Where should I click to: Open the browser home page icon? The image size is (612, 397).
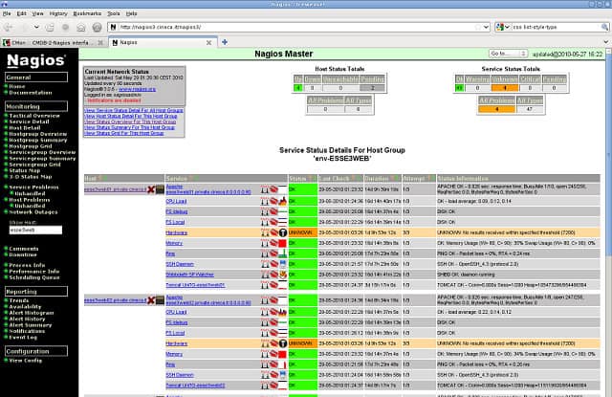coord(80,28)
